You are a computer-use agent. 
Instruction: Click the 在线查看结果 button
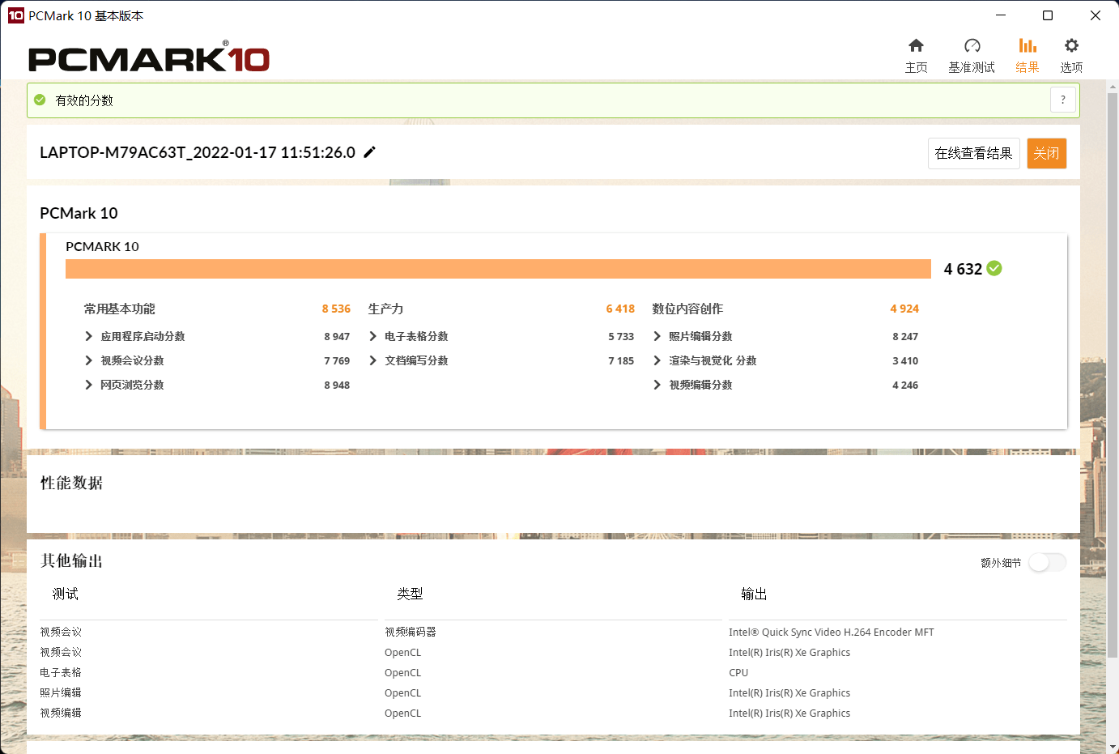coord(974,153)
